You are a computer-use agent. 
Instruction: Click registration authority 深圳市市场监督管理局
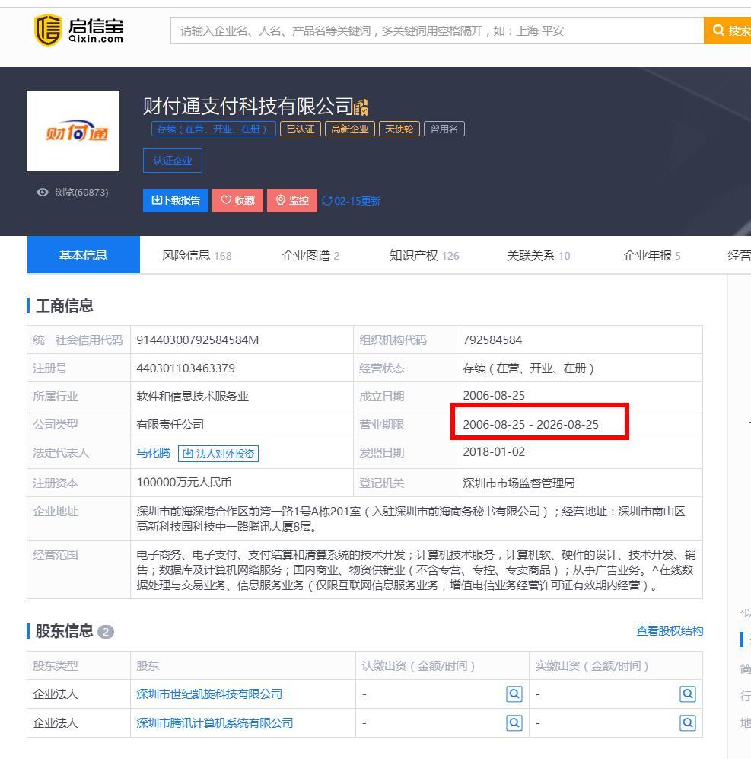(519, 483)
